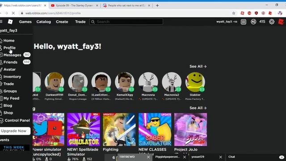Click the wyatt_fay3 username in header
Screen dimensions: 286x161
[x=227, y=22]
